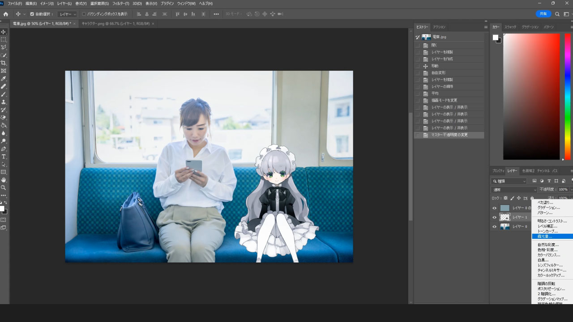Open the Move tool preset picker arrow

[25, 14]
